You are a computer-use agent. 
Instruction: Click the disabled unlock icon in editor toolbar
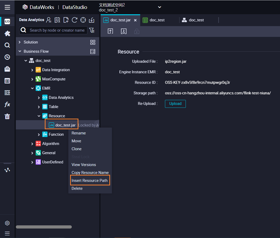tap(137, 31)
